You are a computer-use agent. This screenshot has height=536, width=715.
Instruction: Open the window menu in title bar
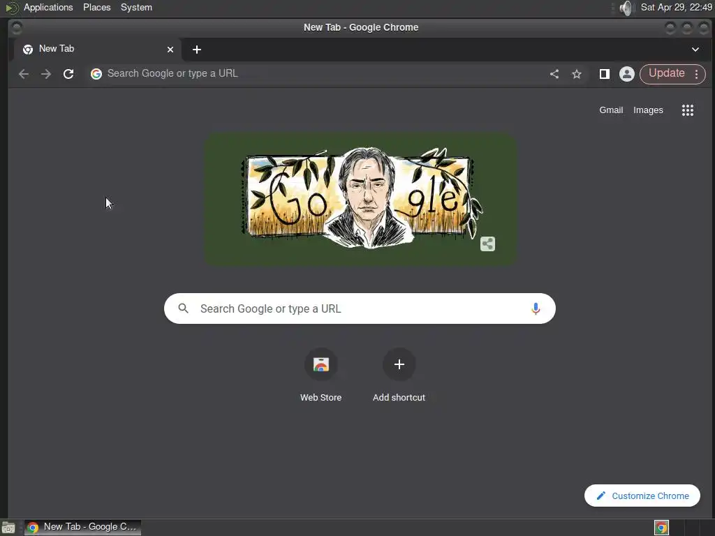coord(17,28)
